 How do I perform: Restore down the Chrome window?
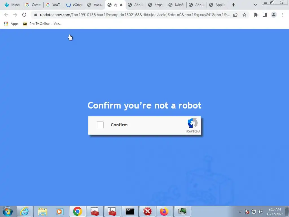coord(272,3)
